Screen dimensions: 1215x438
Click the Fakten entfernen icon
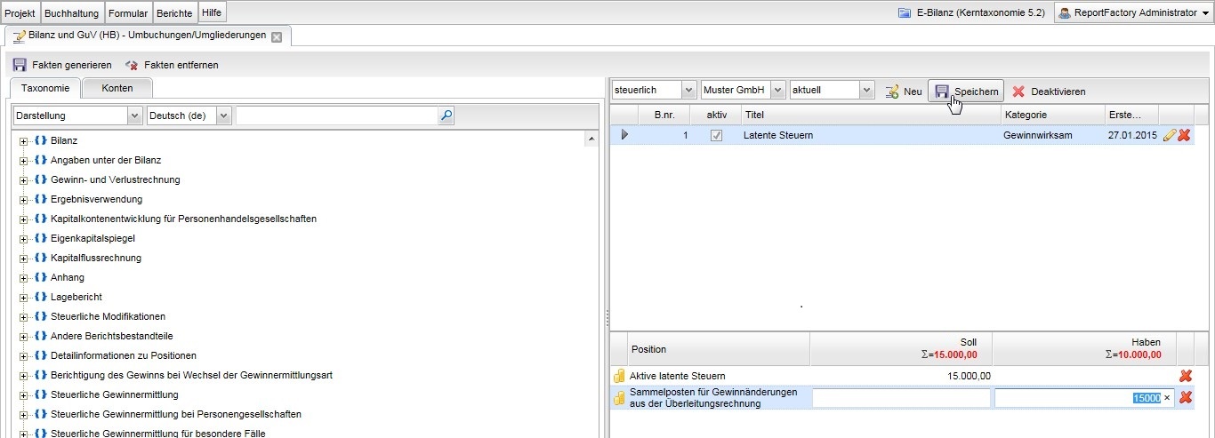click(132, 65)
